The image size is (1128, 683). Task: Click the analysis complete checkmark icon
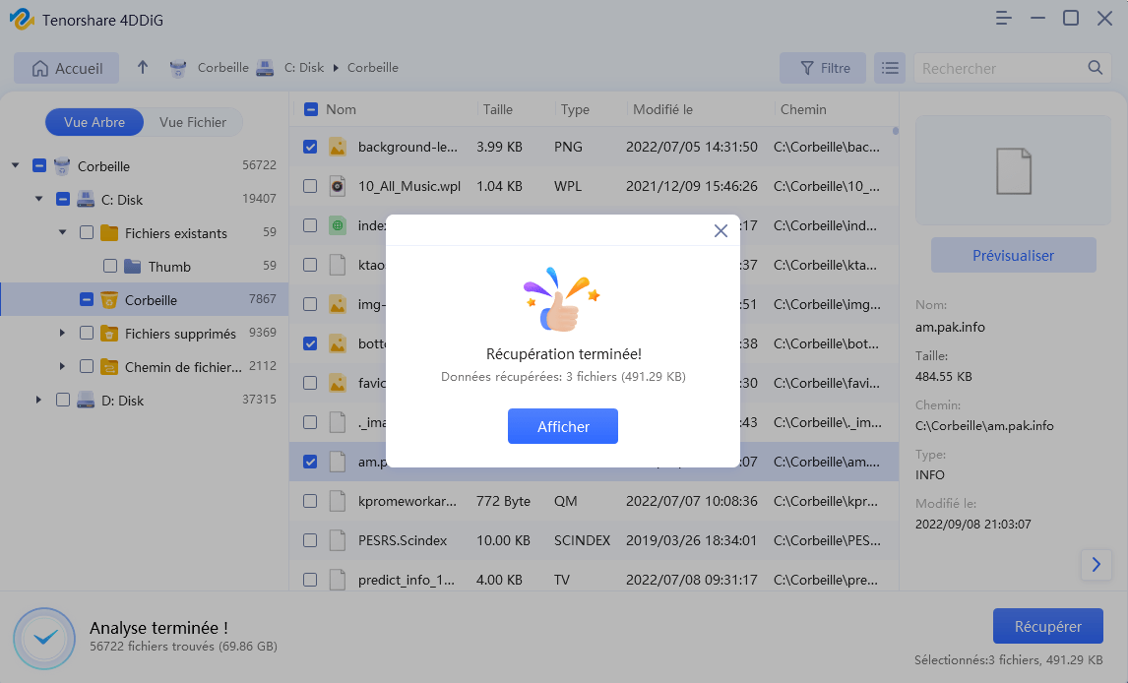(44, 639)
